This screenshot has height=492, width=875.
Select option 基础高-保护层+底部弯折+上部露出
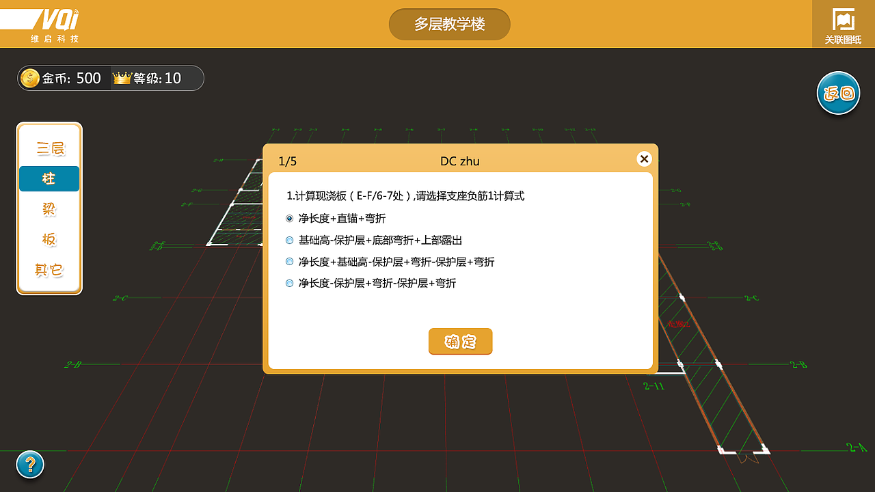(374, 241)
